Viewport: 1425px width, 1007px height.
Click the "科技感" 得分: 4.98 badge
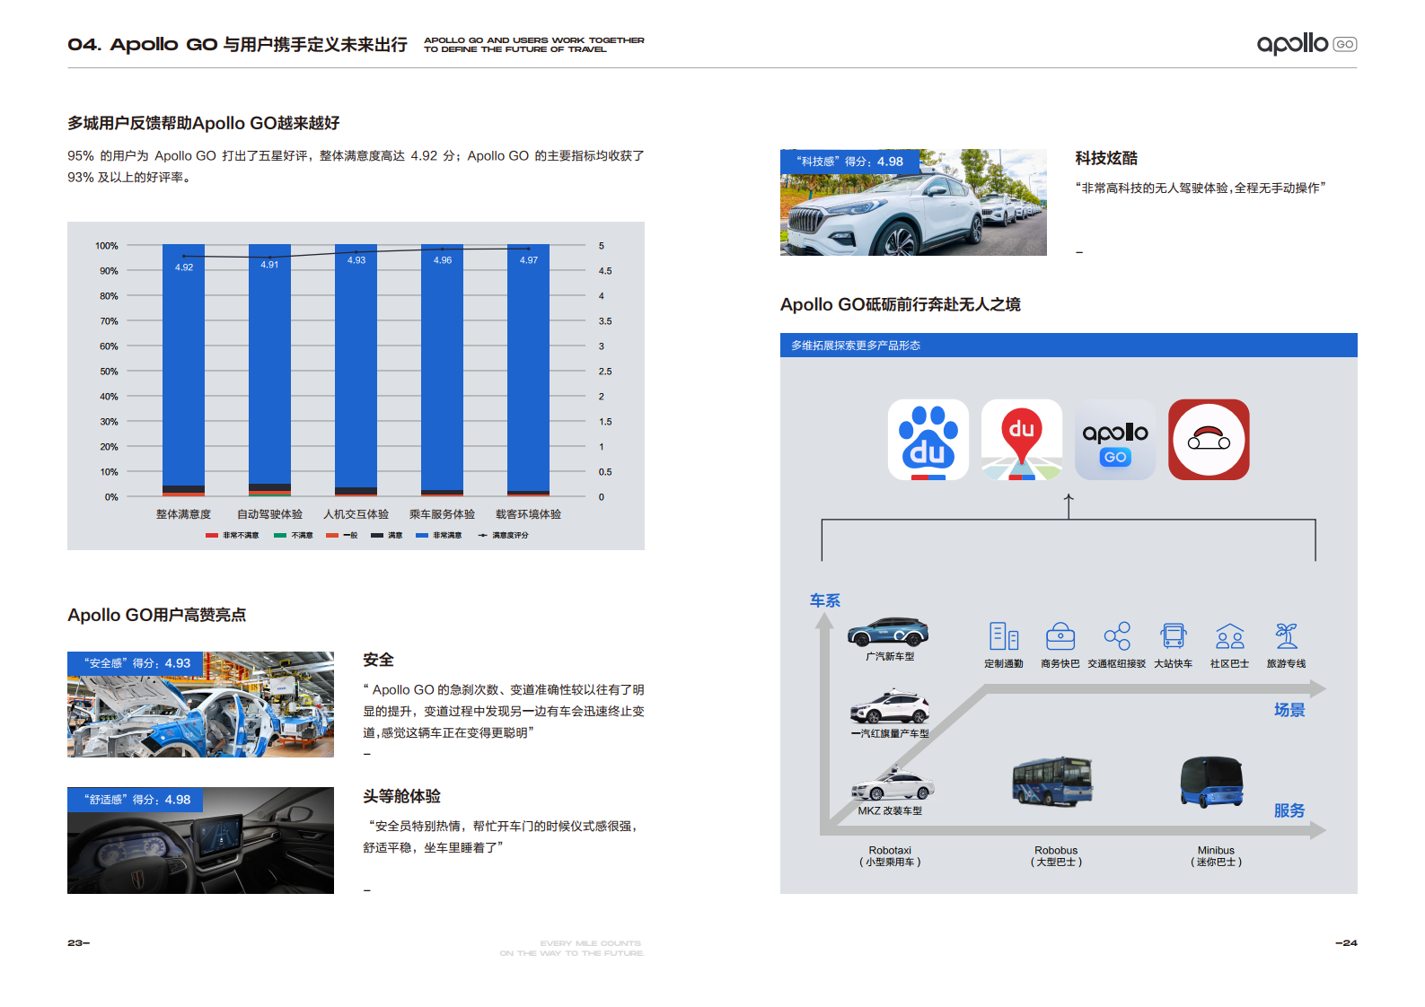point(850,161)
